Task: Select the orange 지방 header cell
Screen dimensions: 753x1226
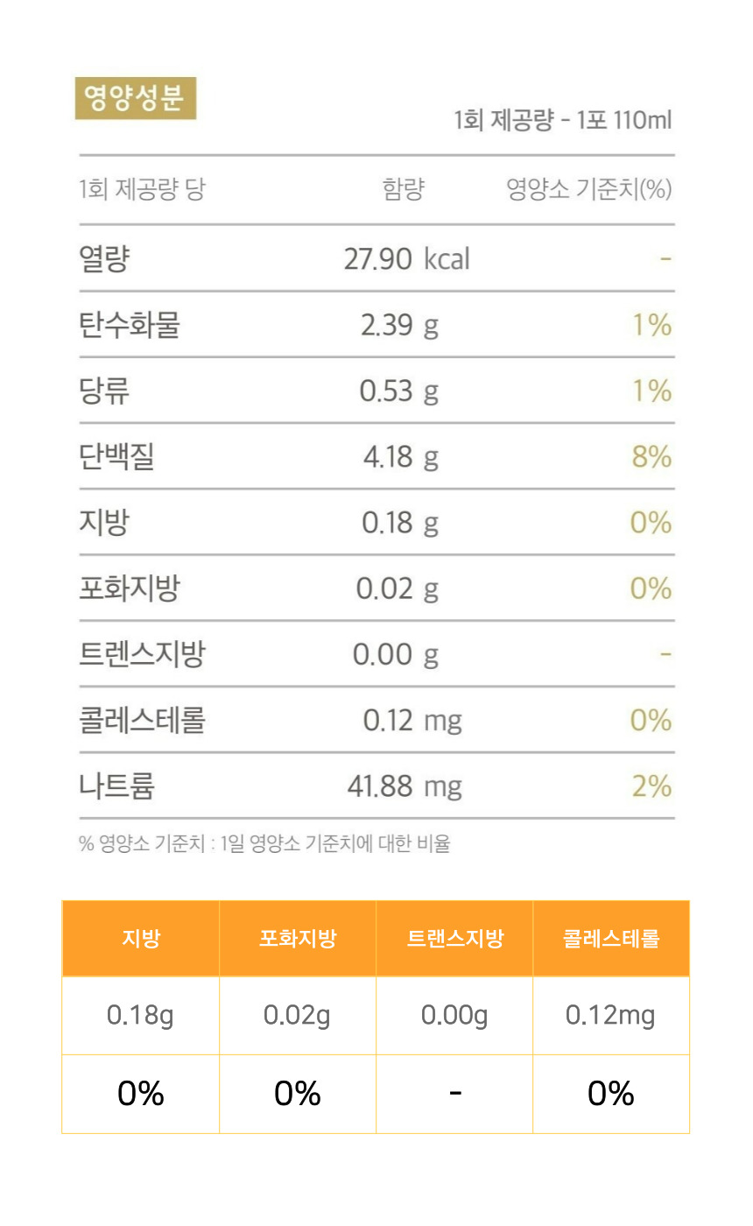Action: pyautogui.click(x=140, y=939)
